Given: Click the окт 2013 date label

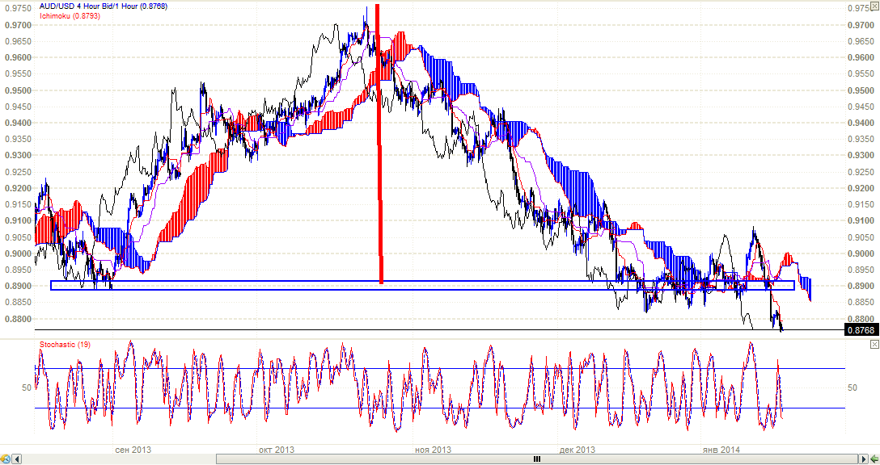Looking at the screenshot, I should (276, 449).
